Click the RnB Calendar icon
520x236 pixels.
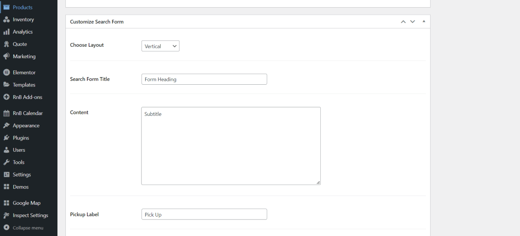coord(6,113)
